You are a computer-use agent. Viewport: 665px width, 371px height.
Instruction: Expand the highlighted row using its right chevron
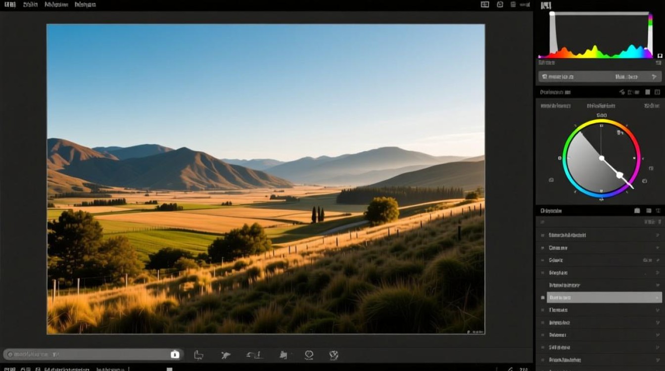tap(658, 298)
